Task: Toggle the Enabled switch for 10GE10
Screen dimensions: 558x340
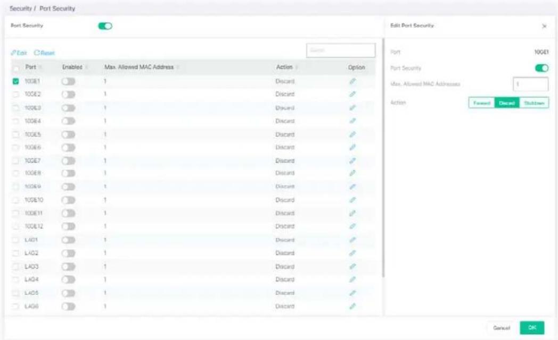Action: (x=68, y=200)
